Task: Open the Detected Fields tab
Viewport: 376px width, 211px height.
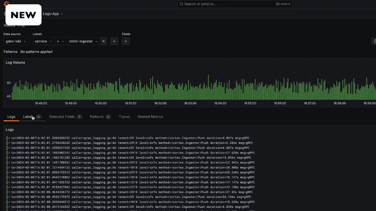Action: pyautogui.click(x=62, y=116)
